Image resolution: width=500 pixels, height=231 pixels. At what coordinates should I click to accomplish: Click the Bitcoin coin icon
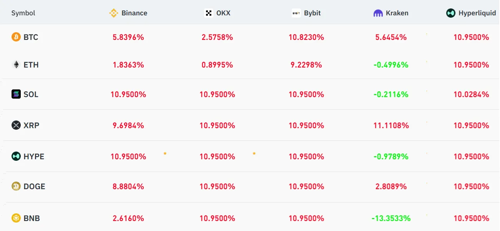click(x=16, y=37)
